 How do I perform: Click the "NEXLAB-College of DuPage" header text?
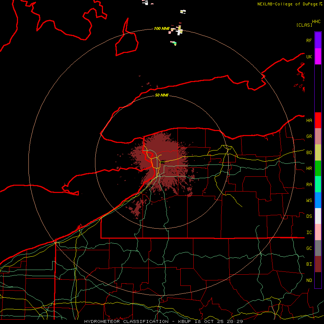[288, 4]
